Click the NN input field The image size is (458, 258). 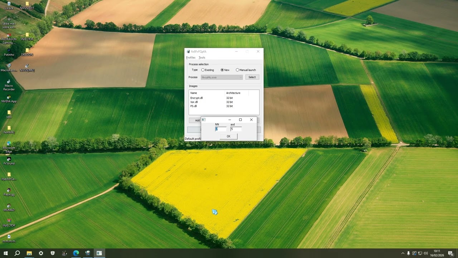click(x=221, y=129)
